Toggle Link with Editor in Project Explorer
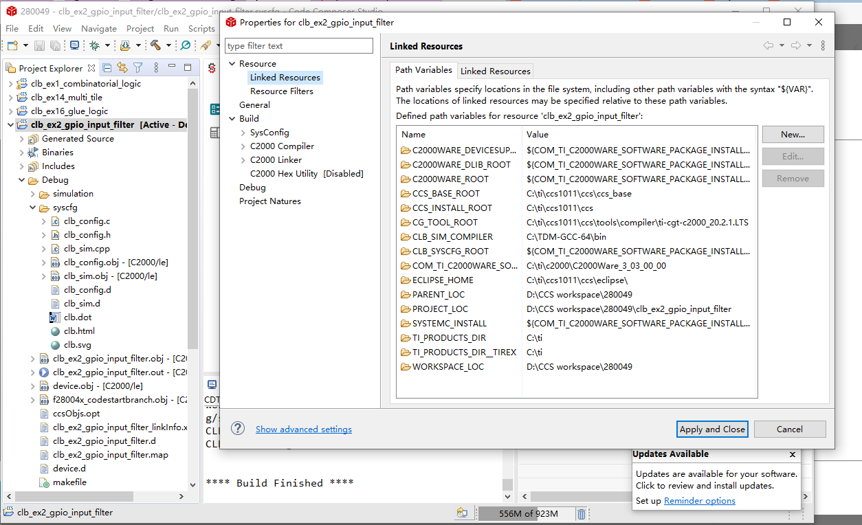Image resolution: width=862 pixels, height=525 pixels. [x=122, y=67]
